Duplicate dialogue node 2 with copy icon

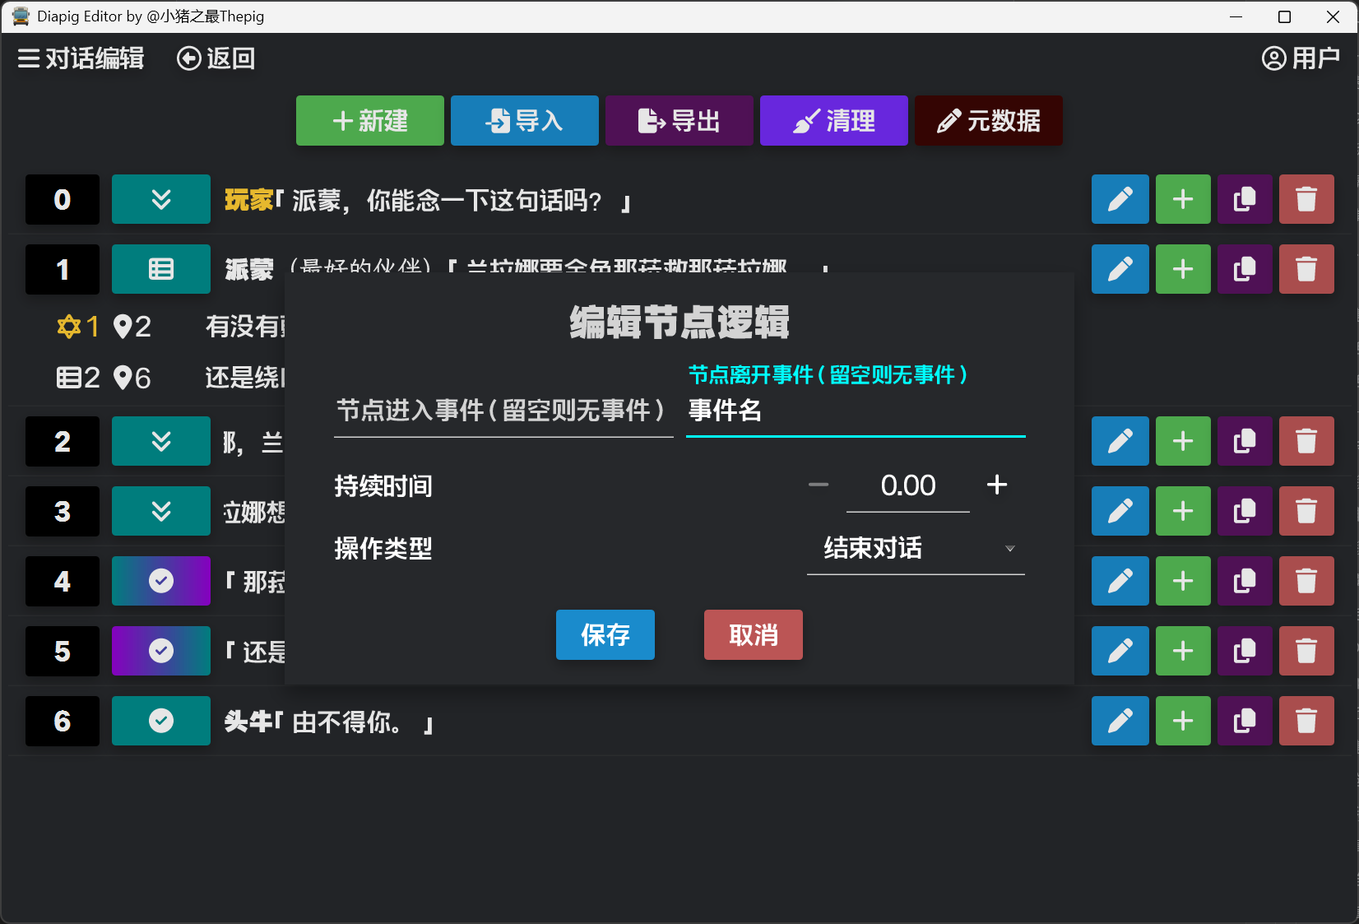[1244, 441]
